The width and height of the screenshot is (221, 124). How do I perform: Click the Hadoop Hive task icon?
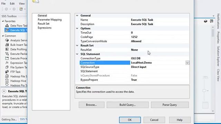pos(7,81)
